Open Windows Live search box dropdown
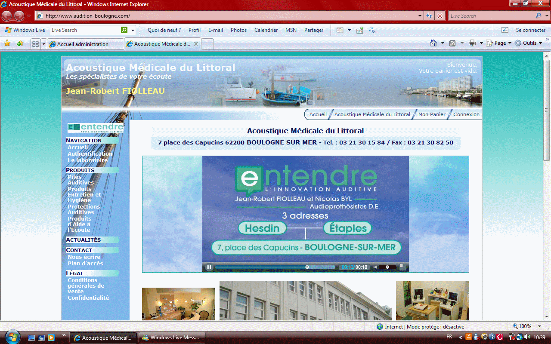The image size is (551, 344). pos(133,30)
